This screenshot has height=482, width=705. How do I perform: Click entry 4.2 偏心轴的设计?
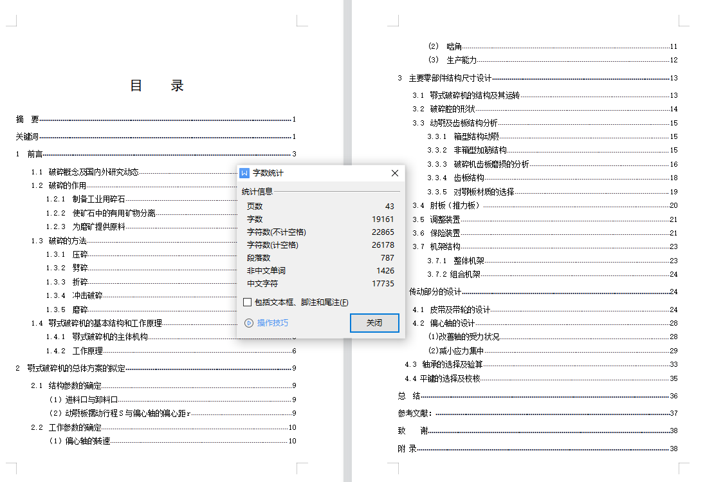pos(545,323)
